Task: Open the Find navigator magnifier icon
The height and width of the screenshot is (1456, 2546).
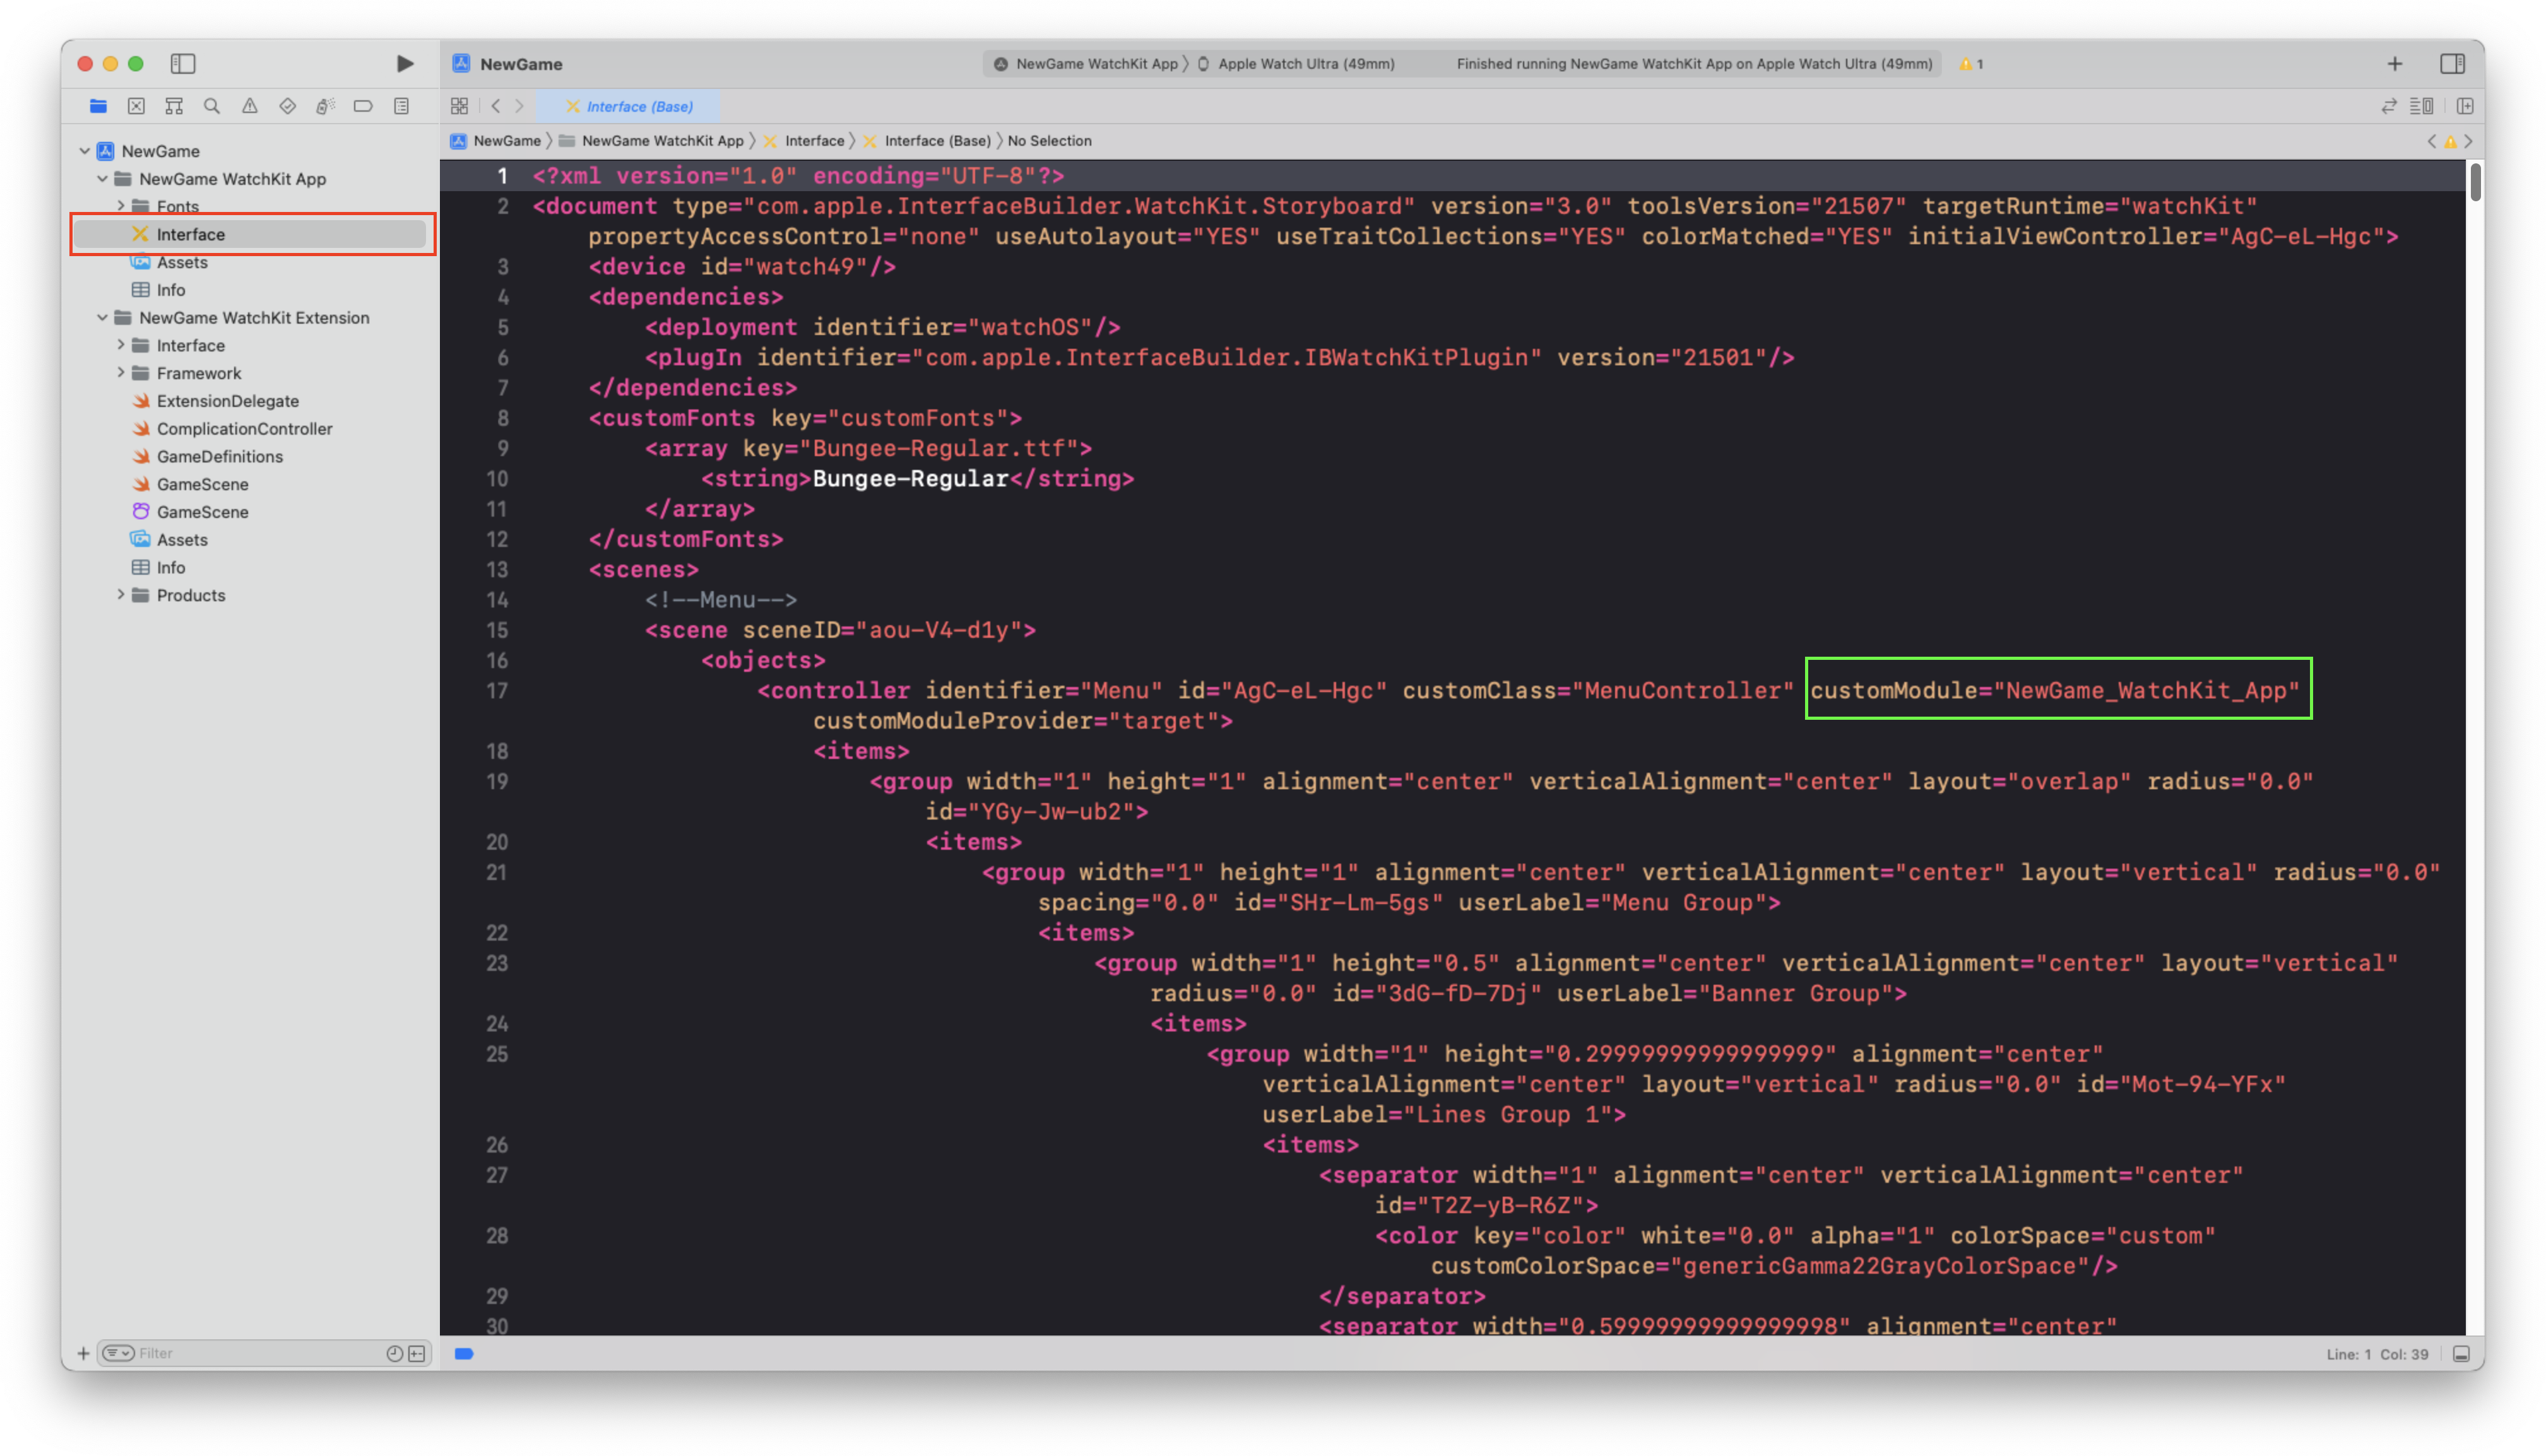Action: pos(211,106)
